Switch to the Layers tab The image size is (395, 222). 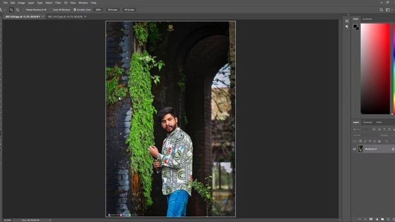click(x=356, y=122)
